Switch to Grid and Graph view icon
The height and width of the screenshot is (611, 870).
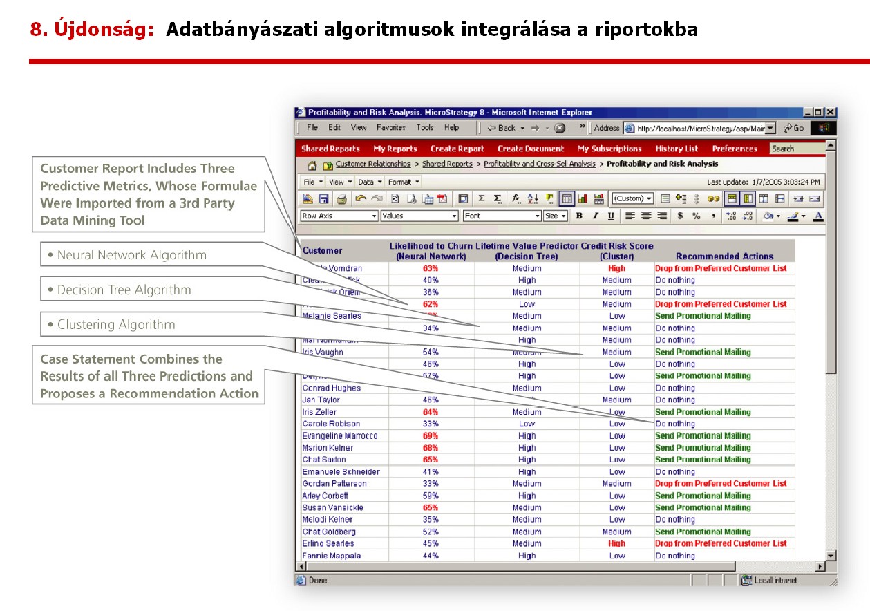pos(598,198)
